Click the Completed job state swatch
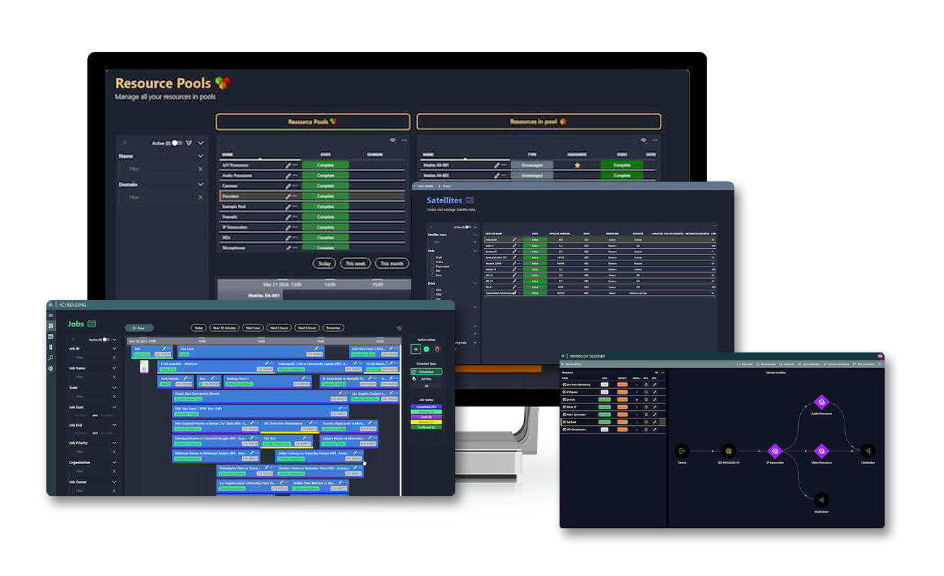 [426, 407]
